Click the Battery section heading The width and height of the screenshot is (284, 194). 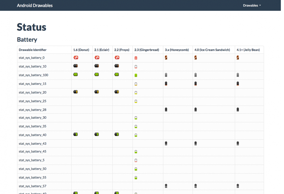pos(27,39)
